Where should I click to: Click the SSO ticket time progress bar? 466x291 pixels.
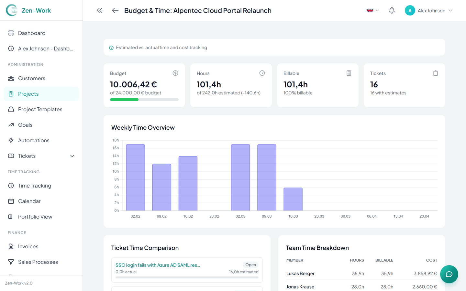pyautogui.click(x=187, y=277)
